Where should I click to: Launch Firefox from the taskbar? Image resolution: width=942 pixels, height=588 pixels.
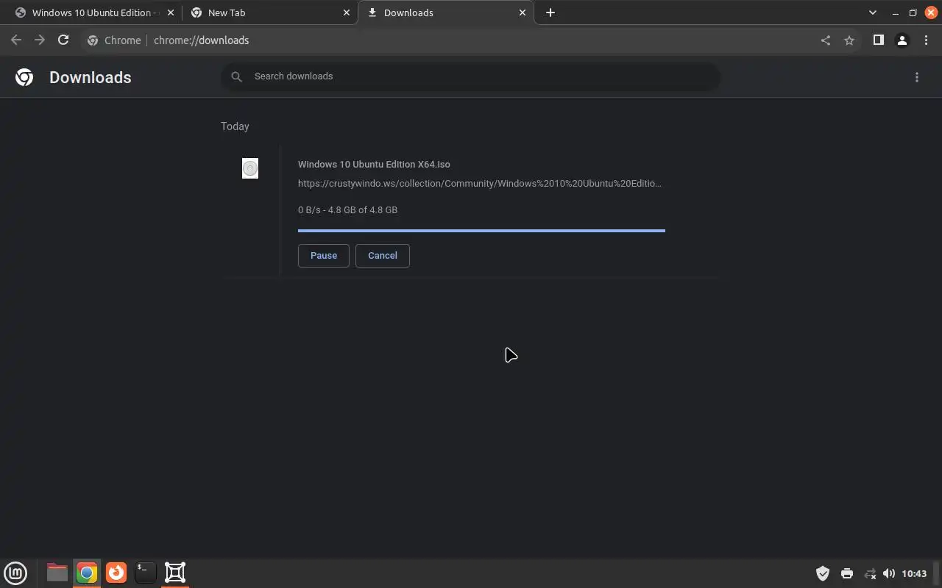[x=116, y=573]
